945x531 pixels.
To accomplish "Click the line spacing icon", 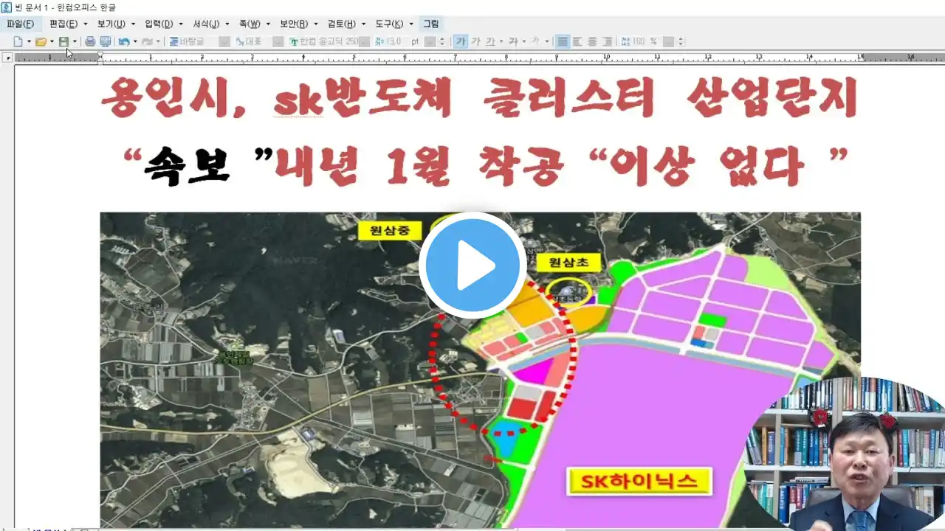I will (x=625, y=41).
